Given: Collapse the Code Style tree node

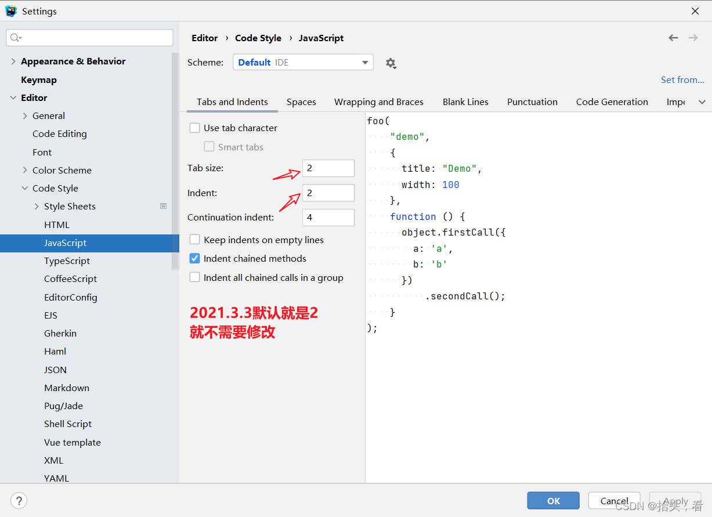Looking at the screenshot, I should (x=25, y=188).
